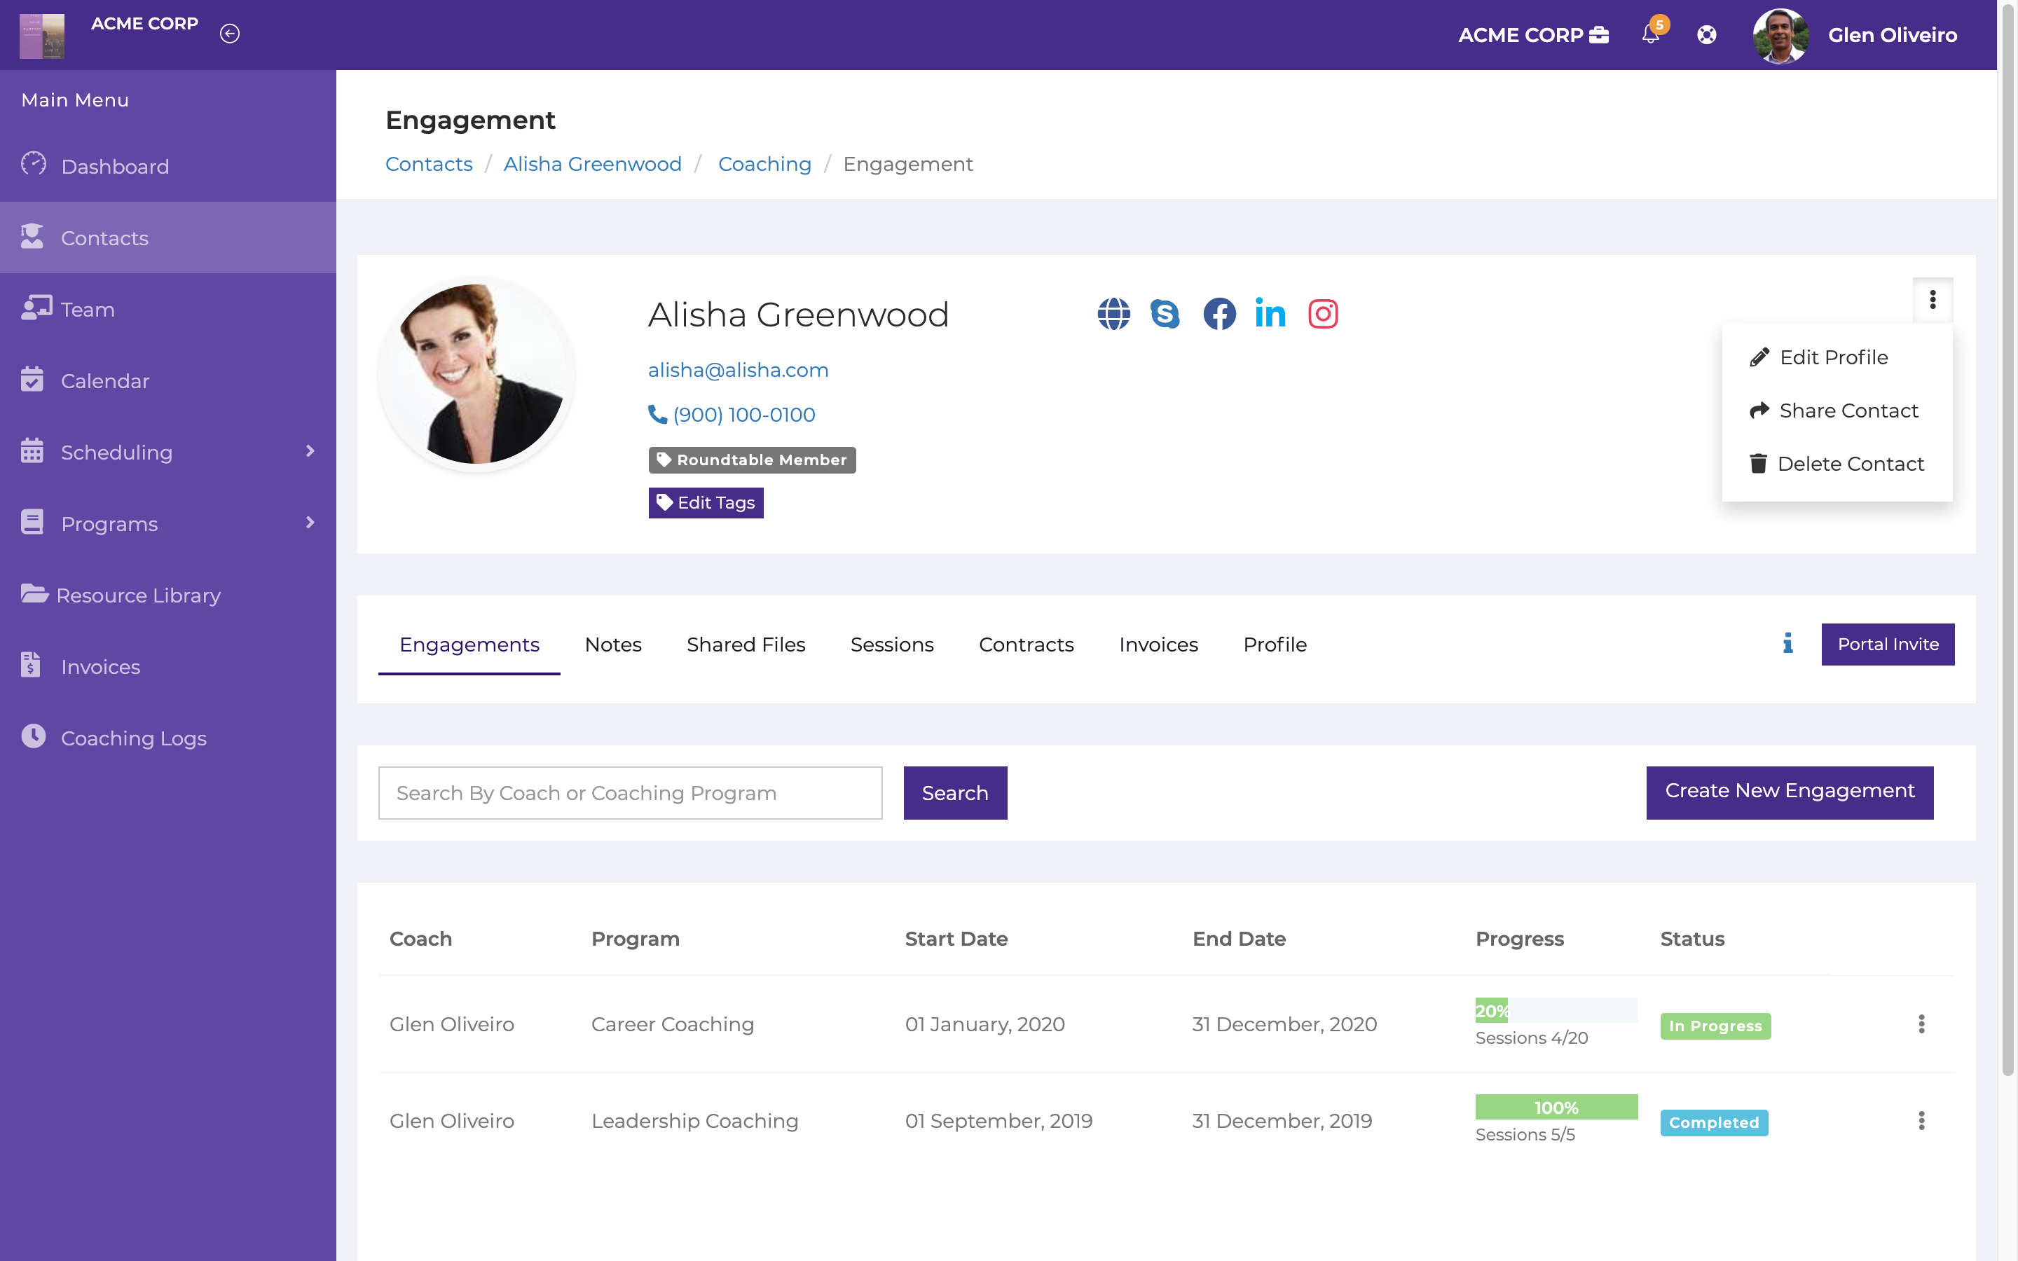Screen dimensions: 2018x1261
Task: Click the Roundtable Member tag
Action: pos(751,460)
